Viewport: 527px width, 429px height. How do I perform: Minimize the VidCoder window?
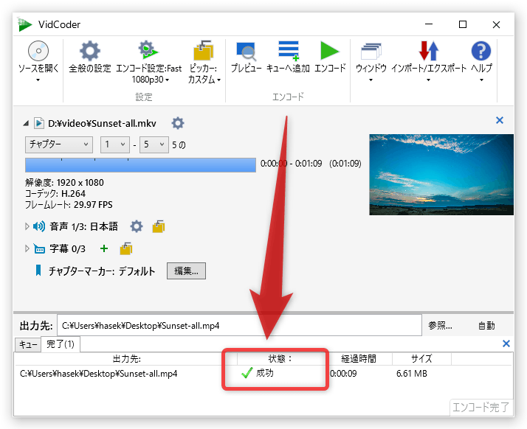[429, 24]
